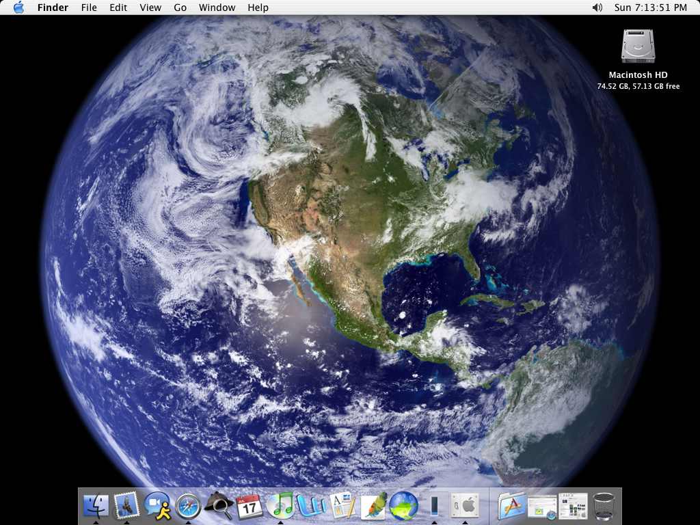700x525 pixels.
Task: Open iCal calendar icon showing 17
Action: click(x=250, y=507)
